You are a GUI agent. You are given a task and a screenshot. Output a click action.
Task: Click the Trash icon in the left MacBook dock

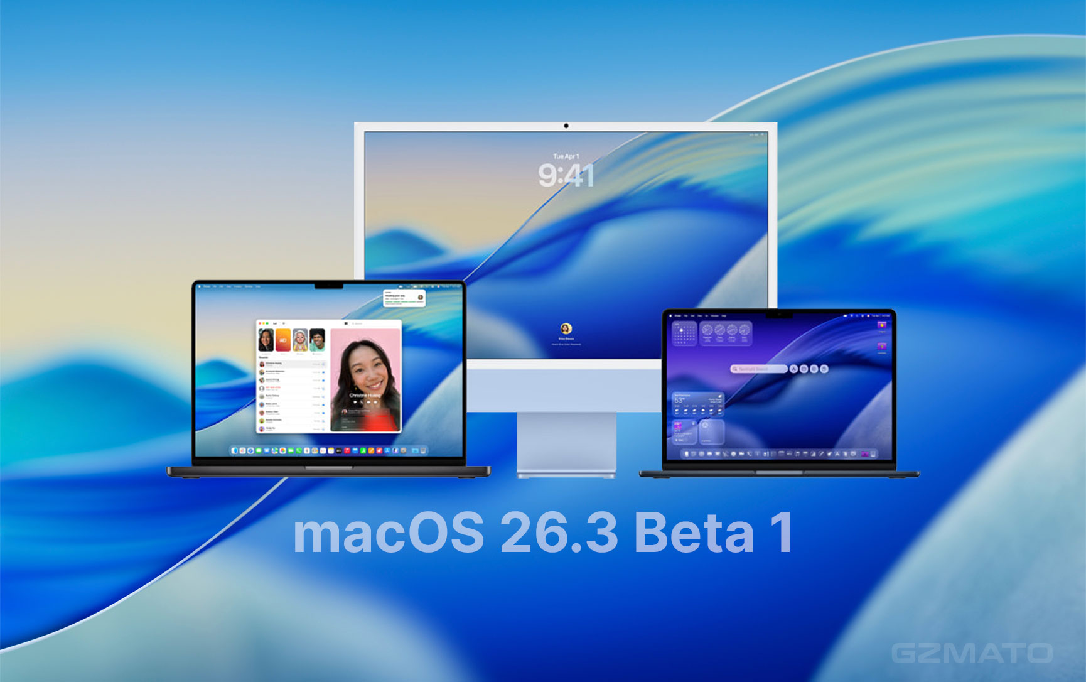pos(423,451)
